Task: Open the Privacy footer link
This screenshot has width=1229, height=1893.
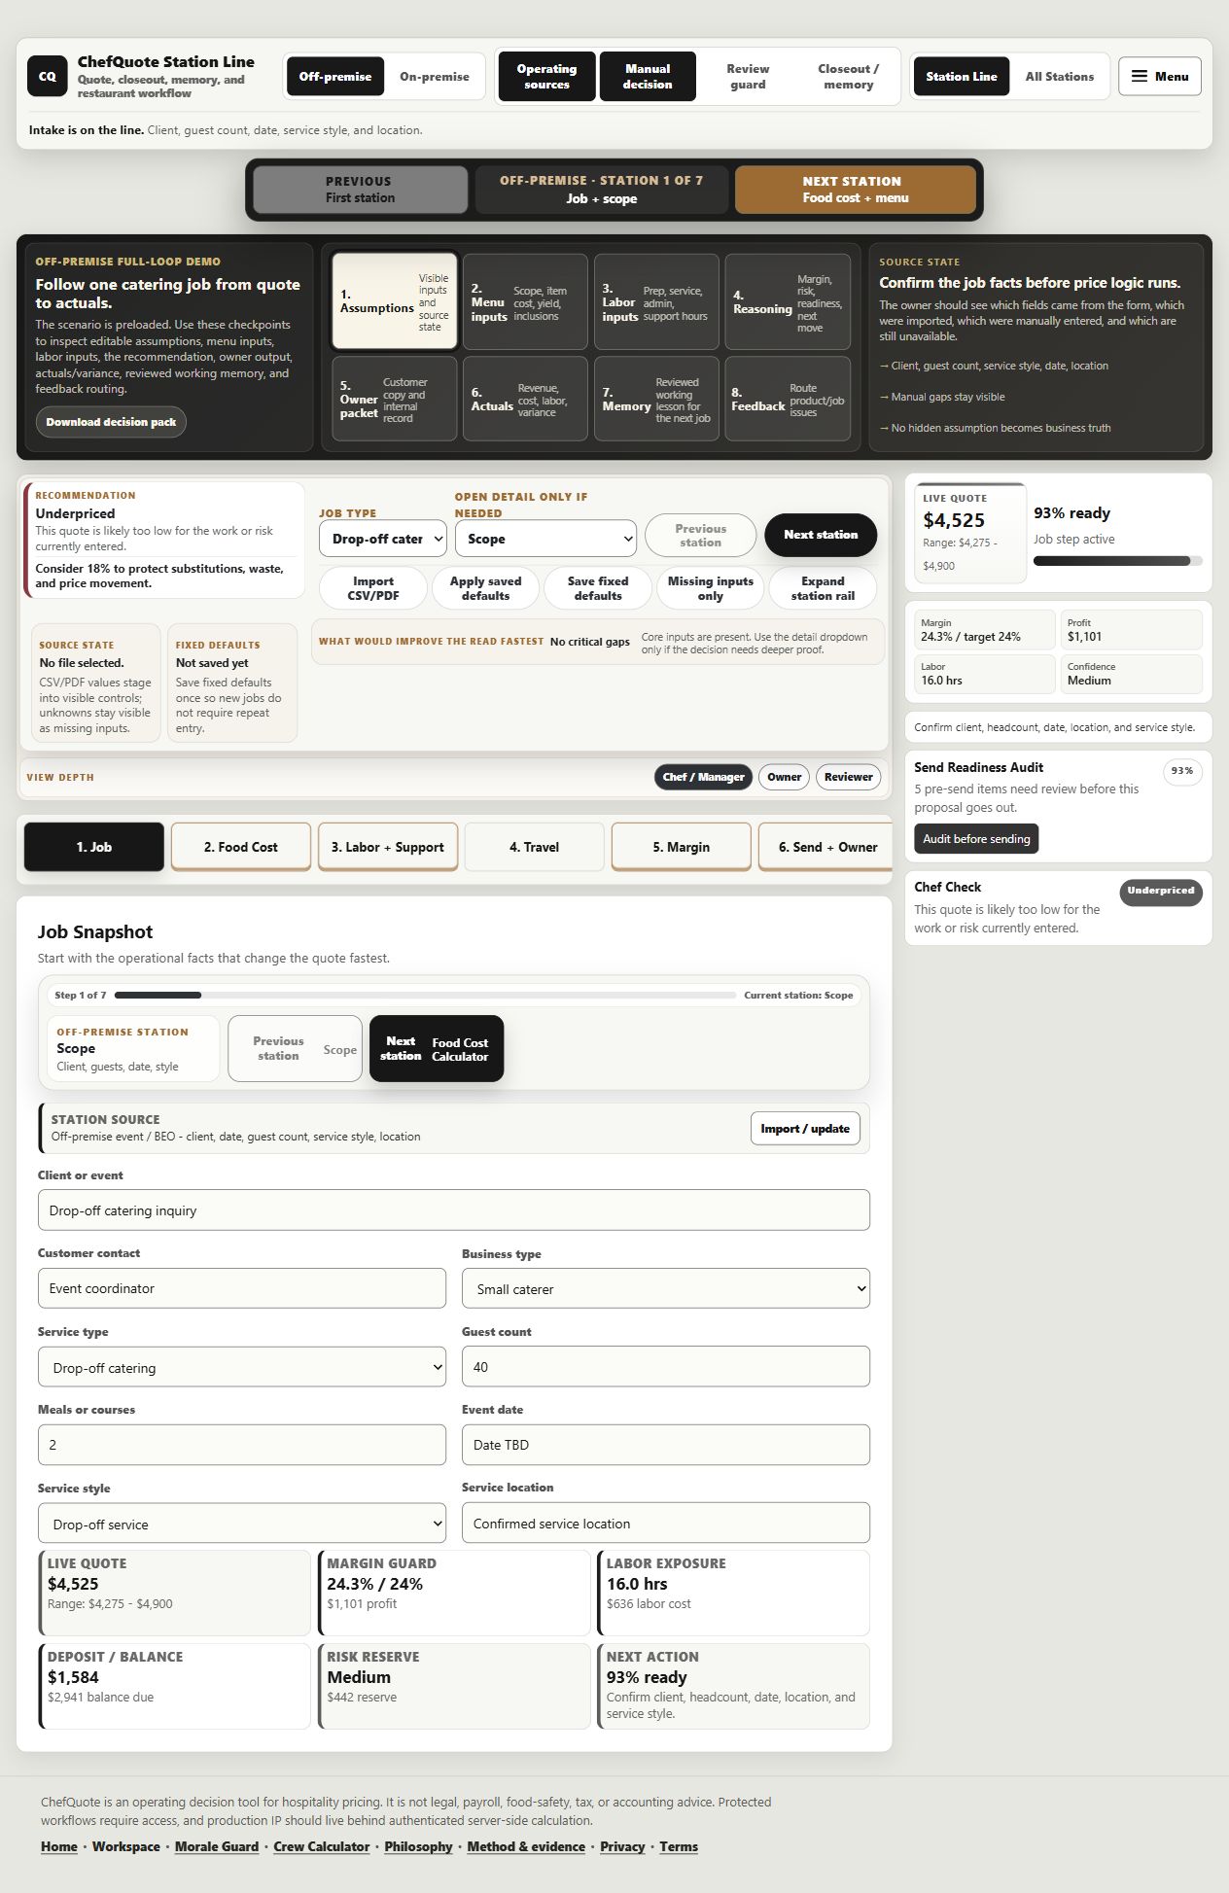Action: coord(622,1846)
